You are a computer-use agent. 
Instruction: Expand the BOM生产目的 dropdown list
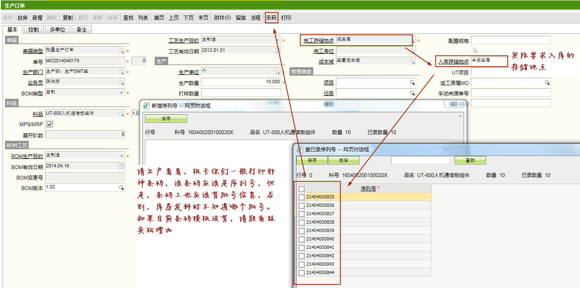121,156
